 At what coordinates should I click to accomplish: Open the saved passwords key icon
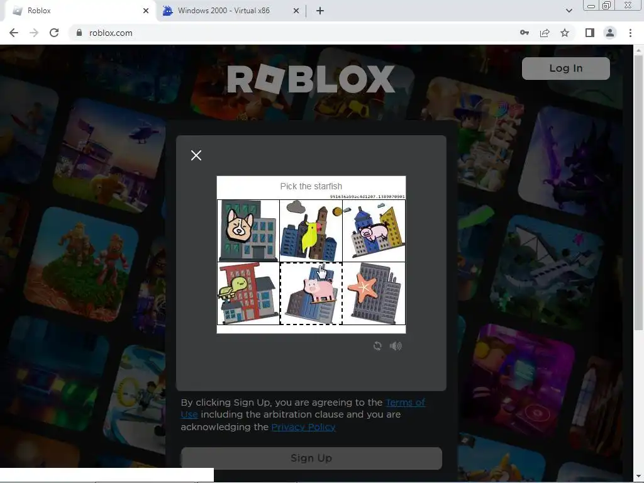coord(525,33)
